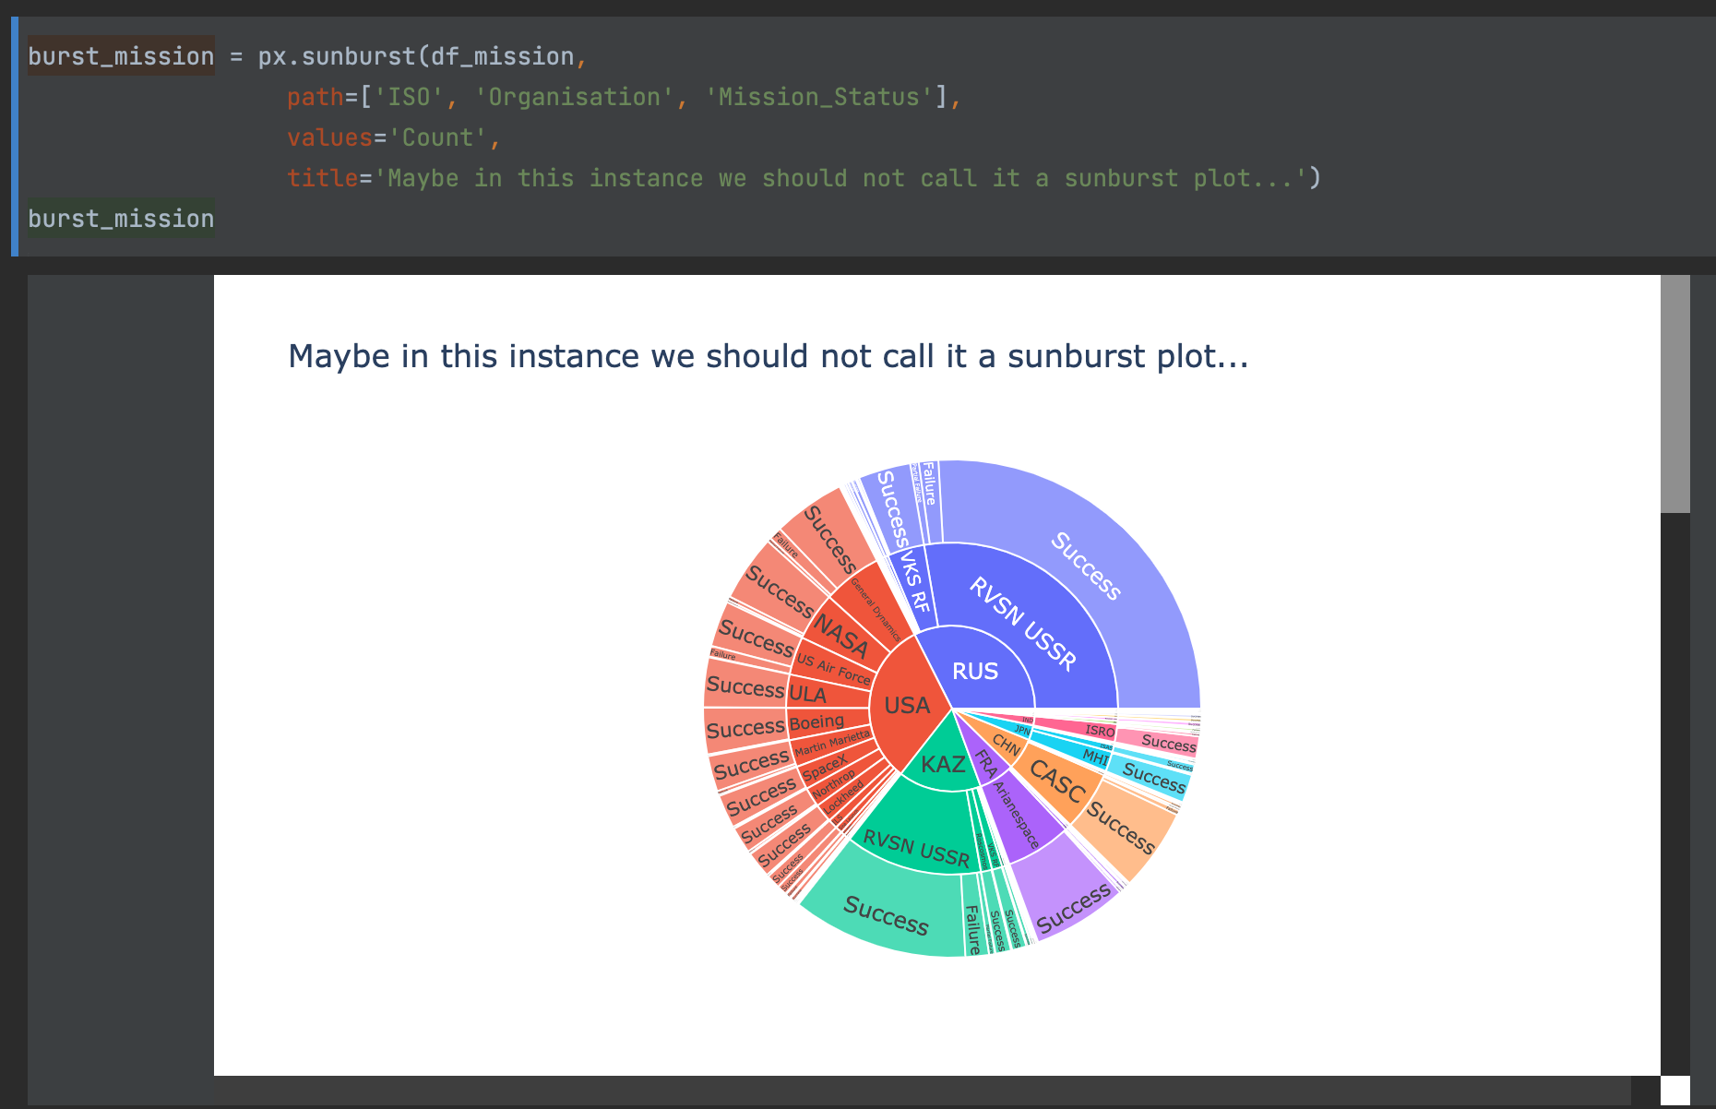Click the 'values' keyword in the code
Viewport: 1716px width, 1109px height.
pyautogui.click(x=329, y=137)
